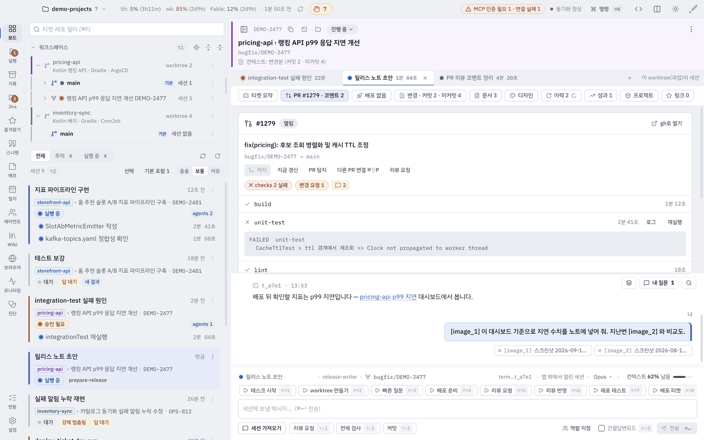Click the brush icon at top right
Image resolution: width=704 pixels, height=440 pixels.
693,9
